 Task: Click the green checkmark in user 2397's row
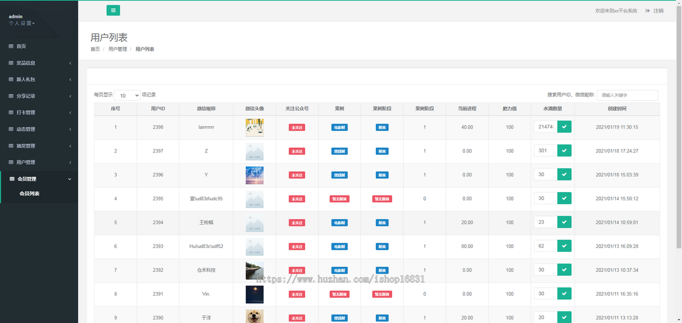pyautogui.click(x=564, y=151)
